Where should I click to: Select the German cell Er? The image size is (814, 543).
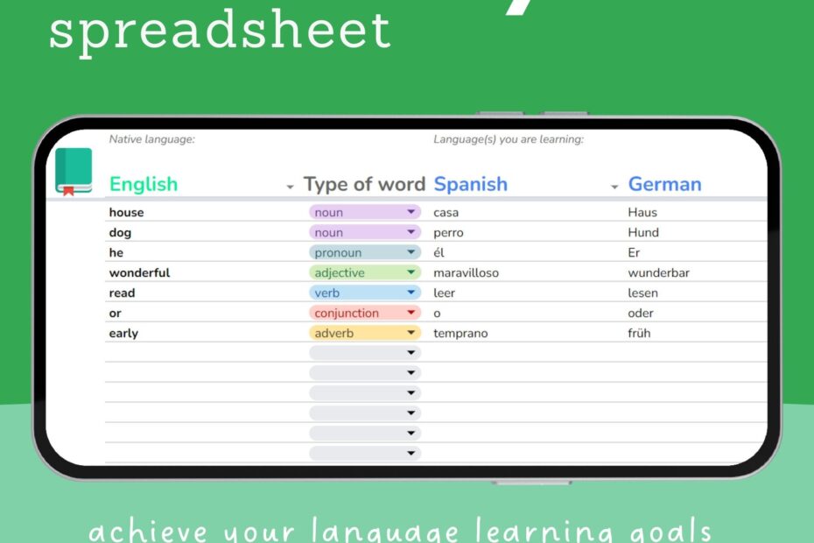click(634, 252)
